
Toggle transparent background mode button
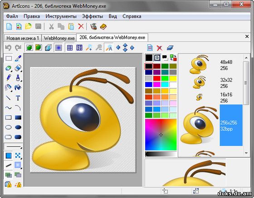pyautogui.click(x=59, y=48)
